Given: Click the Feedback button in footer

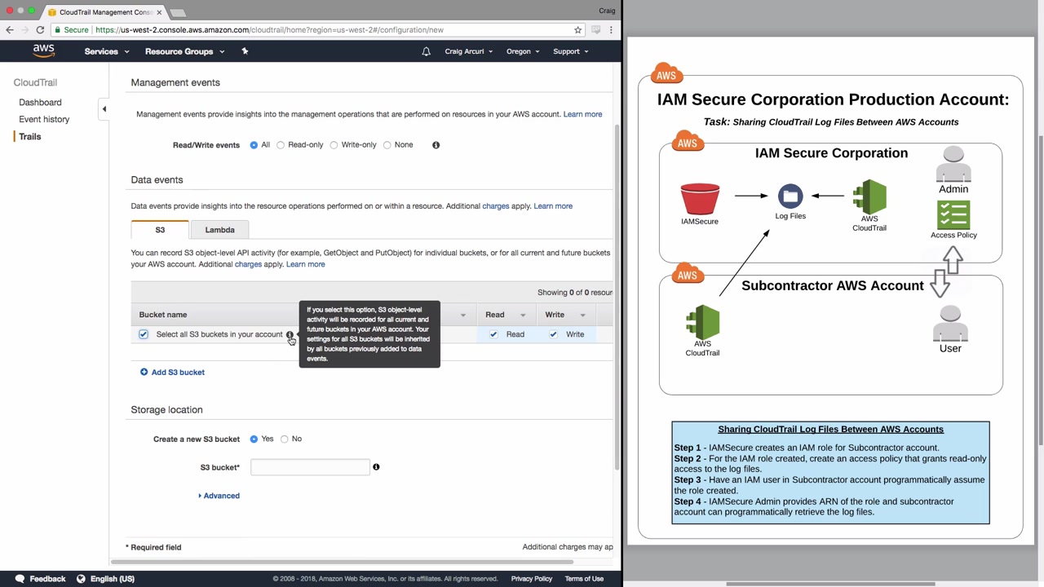Looking at the screenshot, I should [40, 579].
